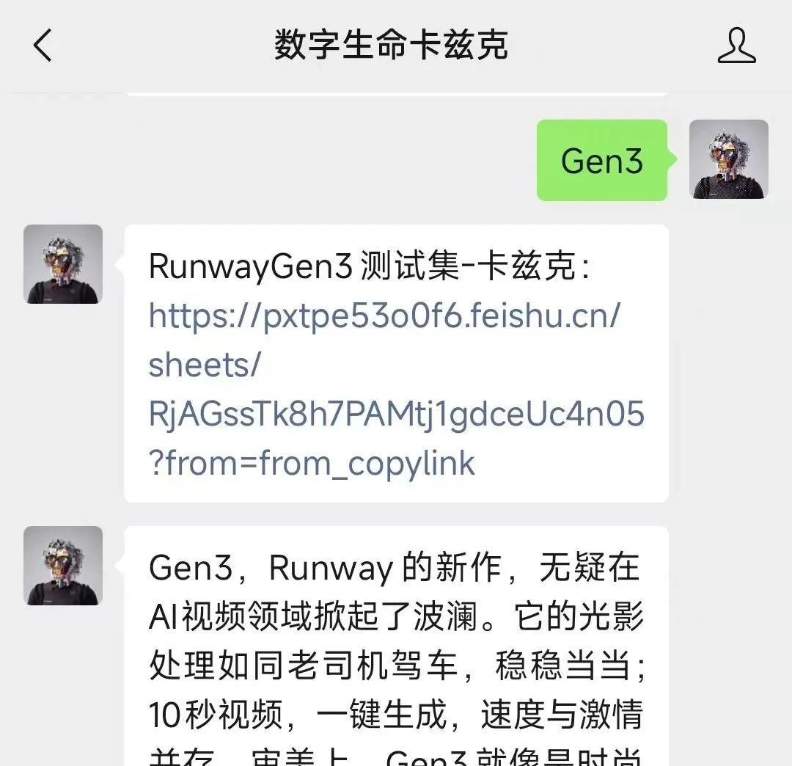Select the RunwayGen3 测试集-卡兹克 heading text
This screenshot has width=792, height=766.
tap(369, 266)
